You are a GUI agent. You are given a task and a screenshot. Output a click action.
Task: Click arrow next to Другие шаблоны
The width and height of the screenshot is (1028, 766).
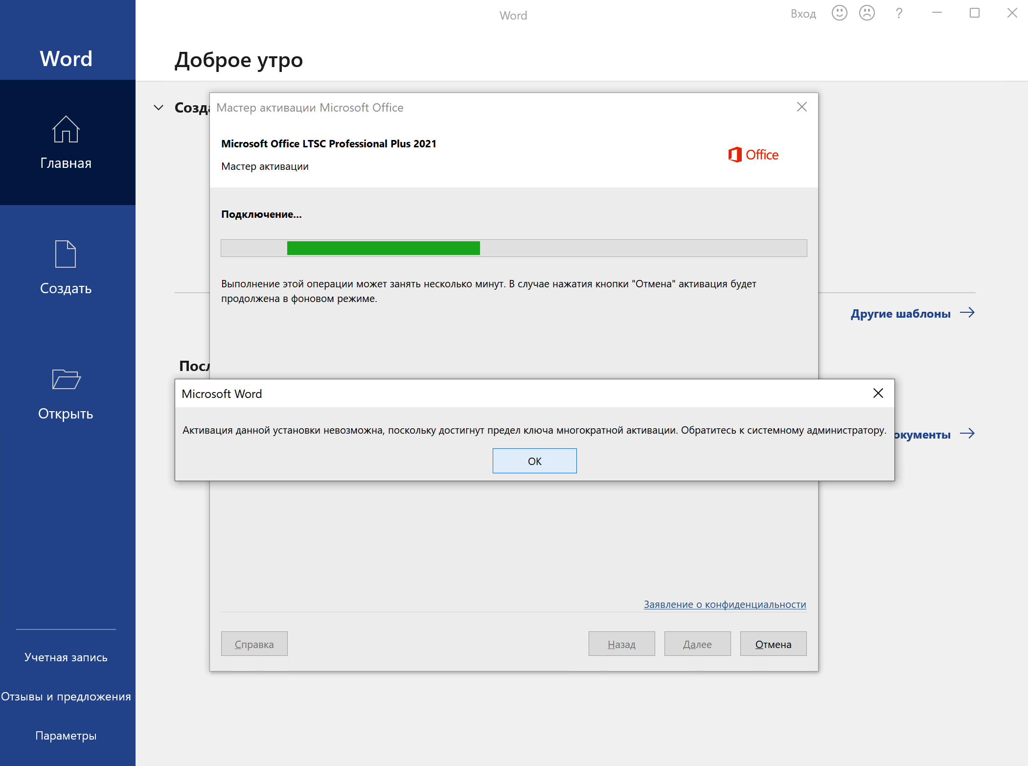click(x=967, y=313)
